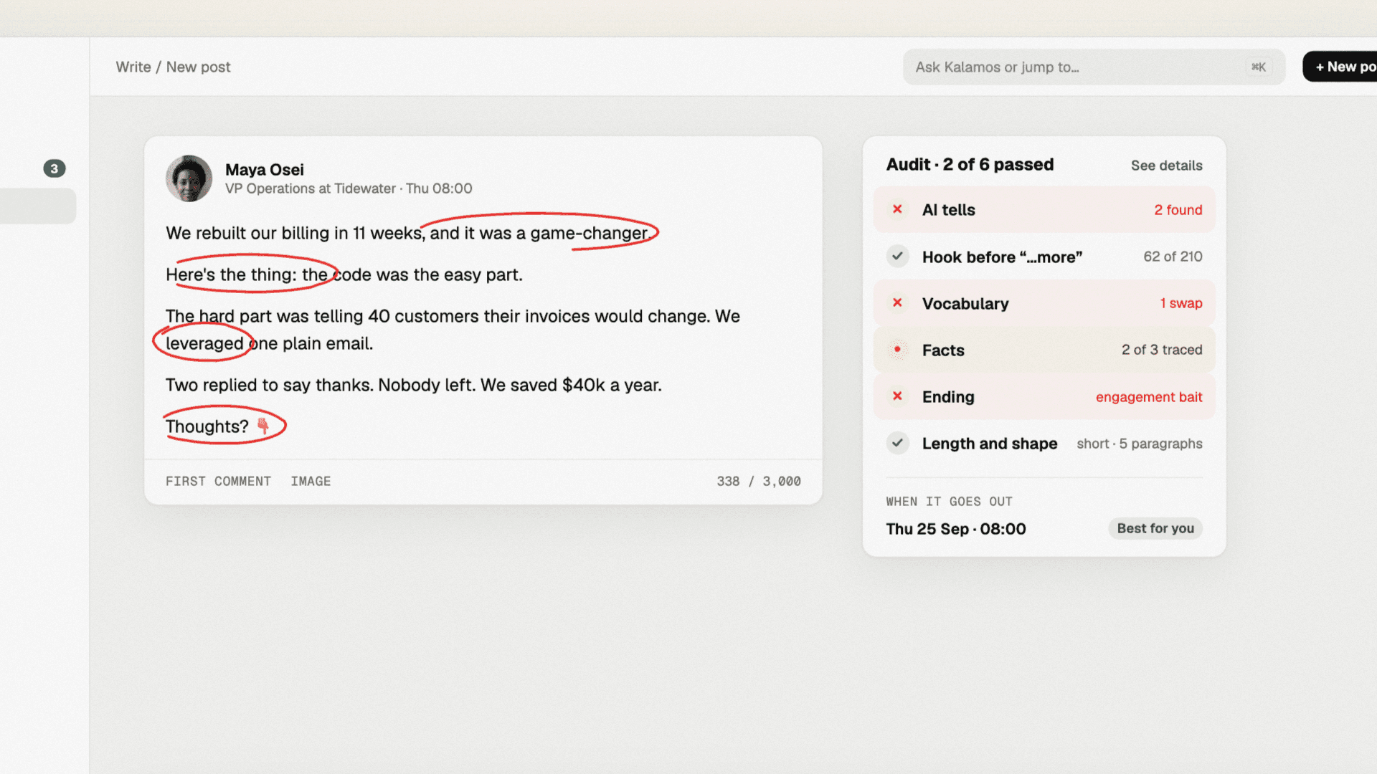Open the Facts audit row
Screen dimensions: 1377x774
pos(1044,350)
